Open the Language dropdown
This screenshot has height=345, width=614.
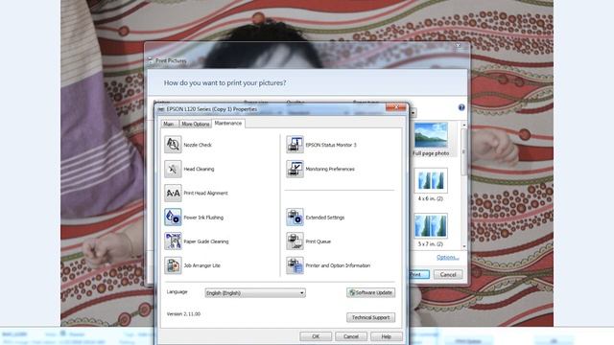click(x=255, y=292)
